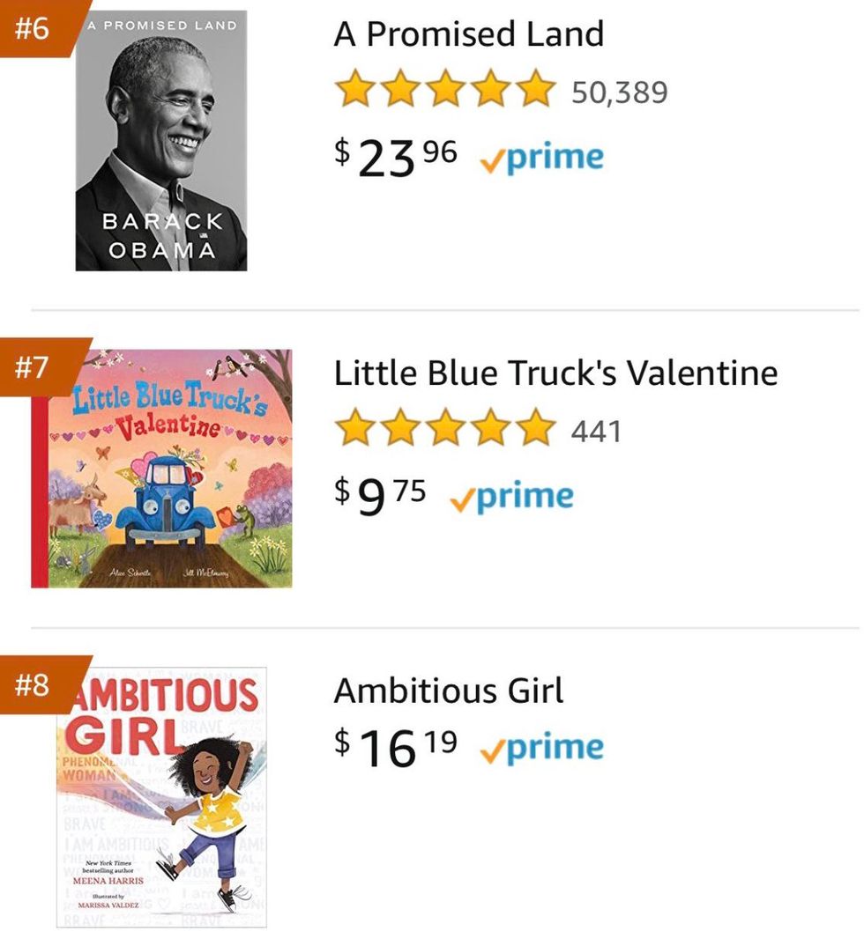Click the #7 rank badge
864x931 pixels.
(35, 365)
